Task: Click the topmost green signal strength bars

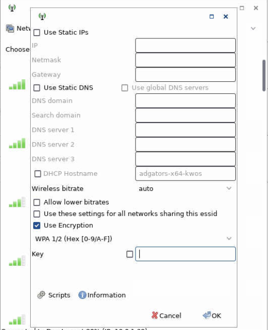Action: (x=17, y=85)
